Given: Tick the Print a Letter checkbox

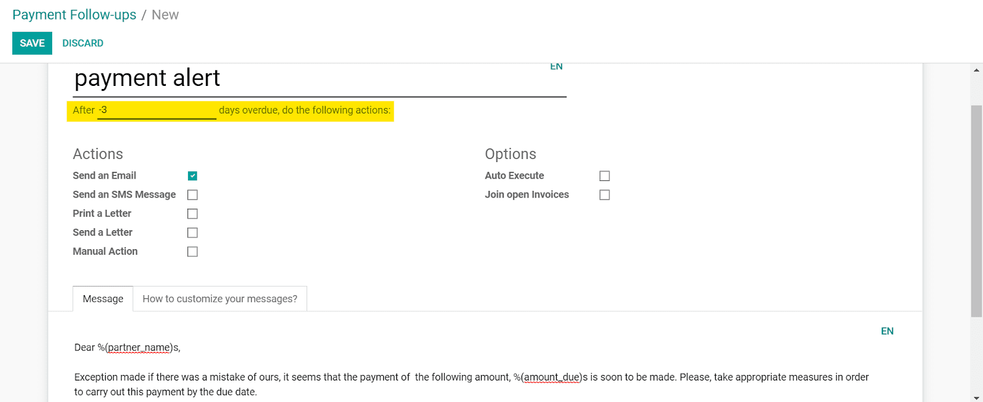Looking at the screenshot, I should 192,214.
